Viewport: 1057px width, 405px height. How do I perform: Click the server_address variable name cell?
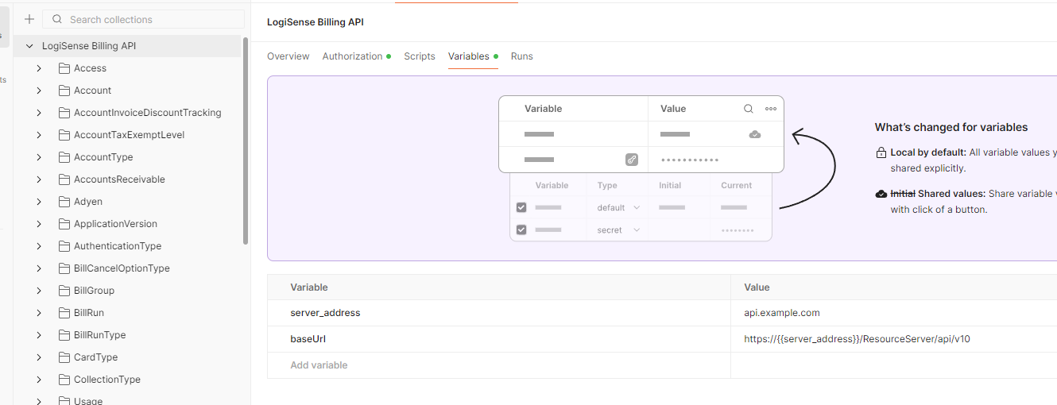(499, 313)
